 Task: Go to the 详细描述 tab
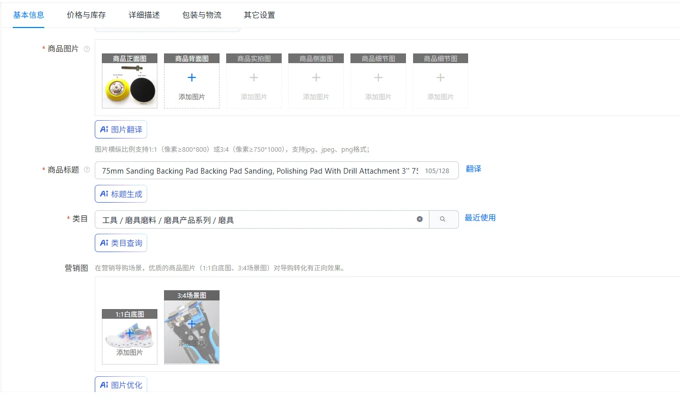[x=144, y=15]
